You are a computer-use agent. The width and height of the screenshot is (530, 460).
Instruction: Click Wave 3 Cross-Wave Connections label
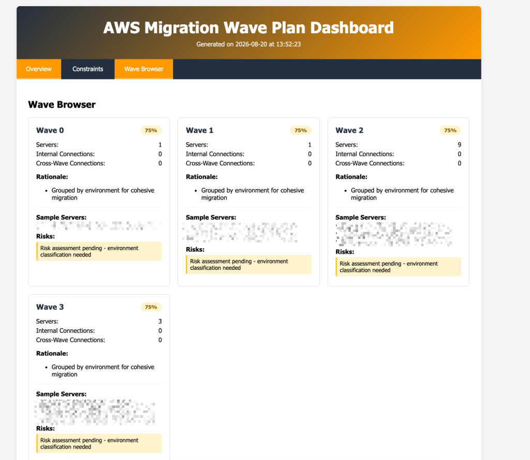point(70,340)
